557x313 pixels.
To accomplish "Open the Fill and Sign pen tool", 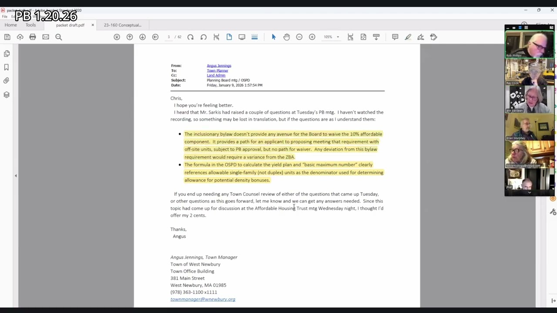I will [421, 37].
